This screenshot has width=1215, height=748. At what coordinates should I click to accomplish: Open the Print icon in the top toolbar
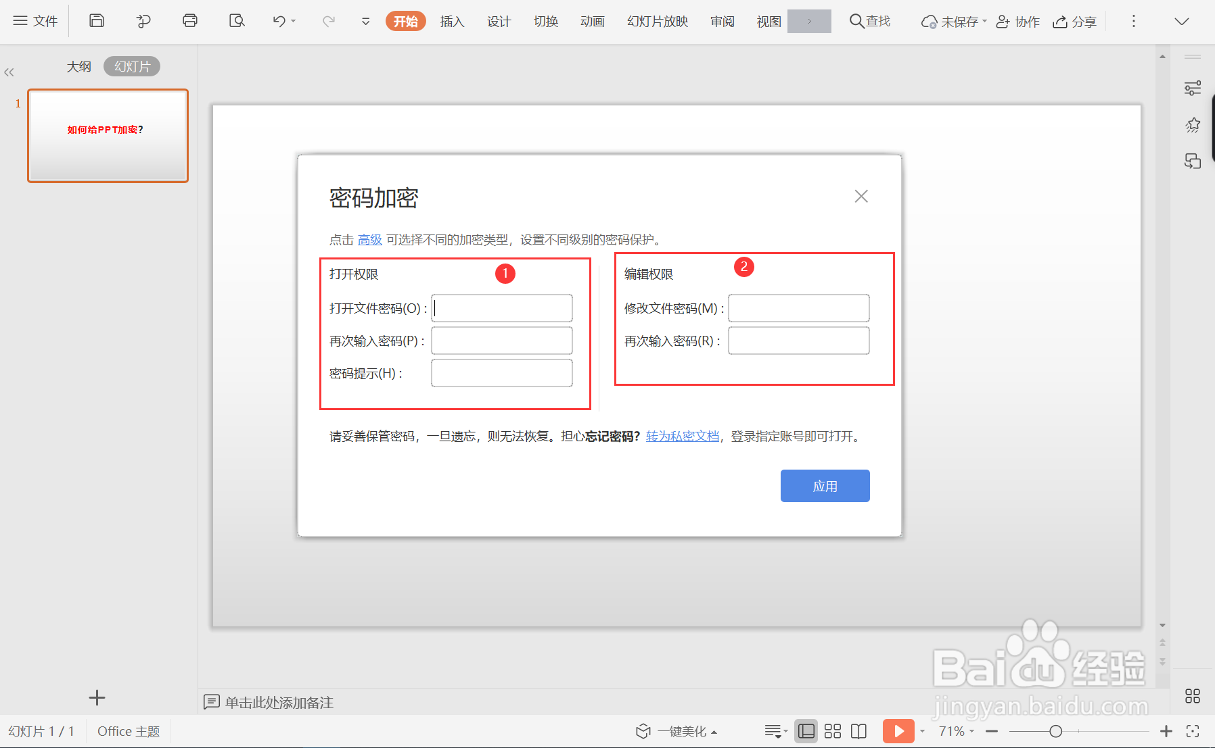(189, 21)
